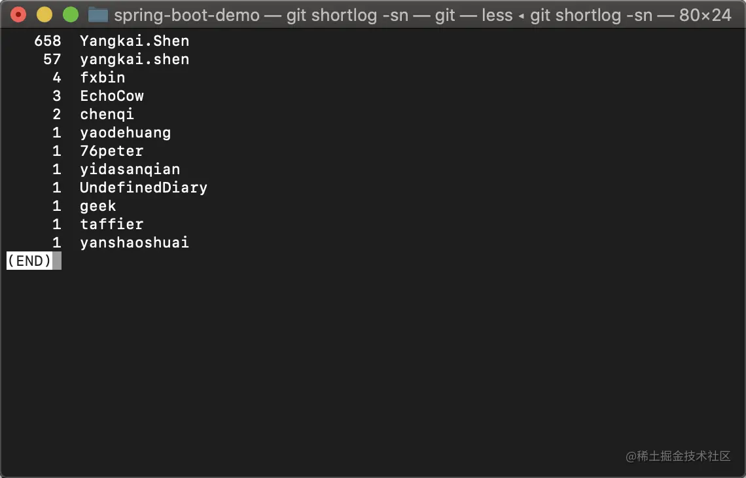The width and height of the screenshot is (746, 478).
Task: Click the green fullscreen window button
Action: 71,15
